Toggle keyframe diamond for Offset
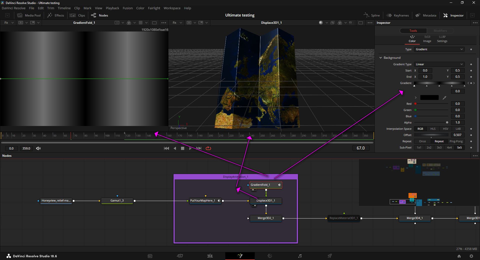Image resolution: width=480 pixels, height=260 pixels. point(471,135)
